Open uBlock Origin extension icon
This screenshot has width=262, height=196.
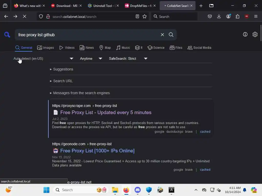[x=247, y=16]
